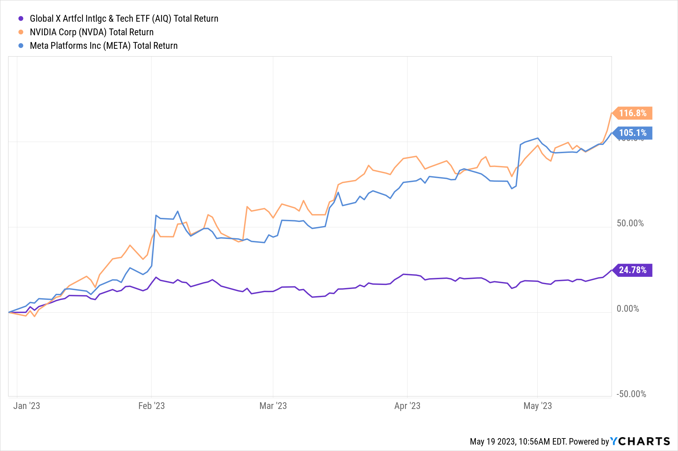This screenshot has width=678, height=451.
Task: Click the 50.00% y-axis label
Action: tap(630, 223)
